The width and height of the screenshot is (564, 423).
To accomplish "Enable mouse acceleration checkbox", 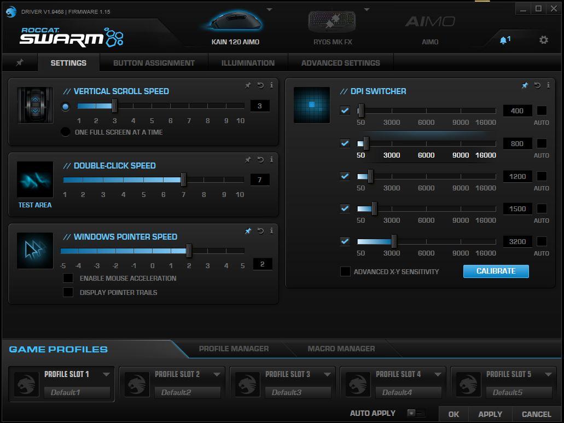I will 68,278.
